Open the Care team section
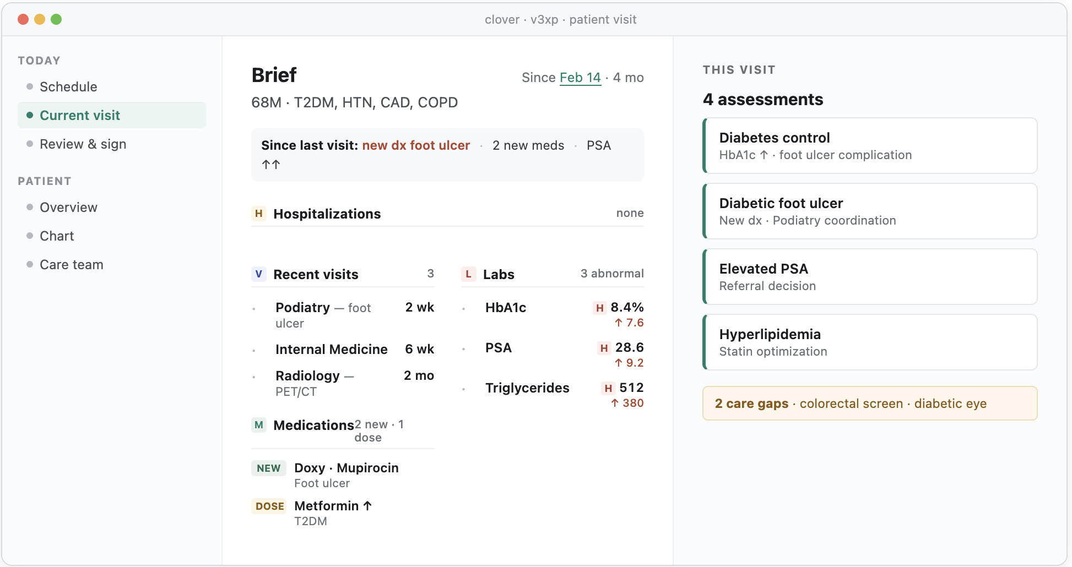The width and height of the screenshot is (1072, 567). (x=112, y=265)
